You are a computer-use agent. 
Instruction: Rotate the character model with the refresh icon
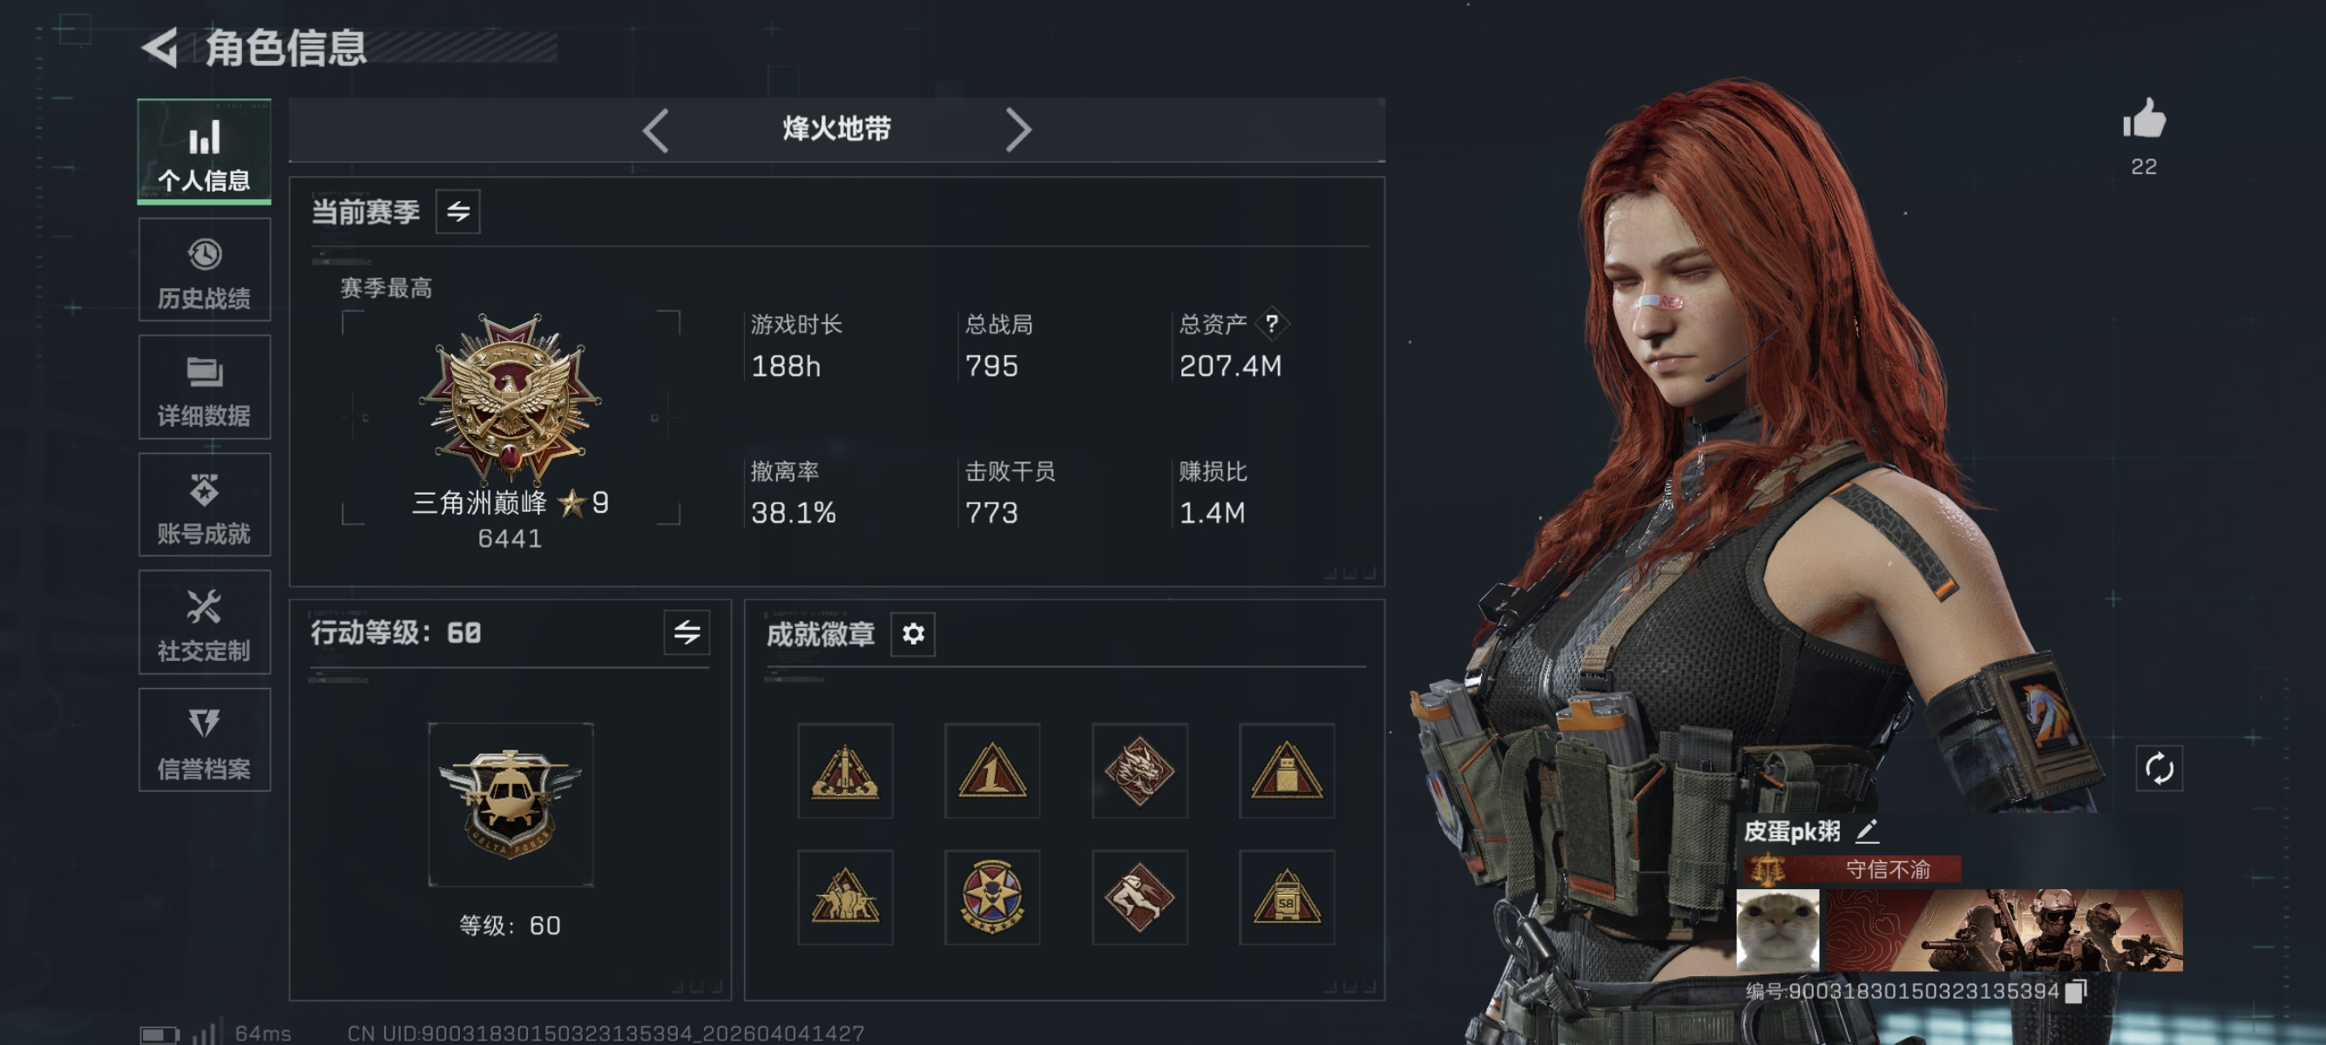[2159, 769]
